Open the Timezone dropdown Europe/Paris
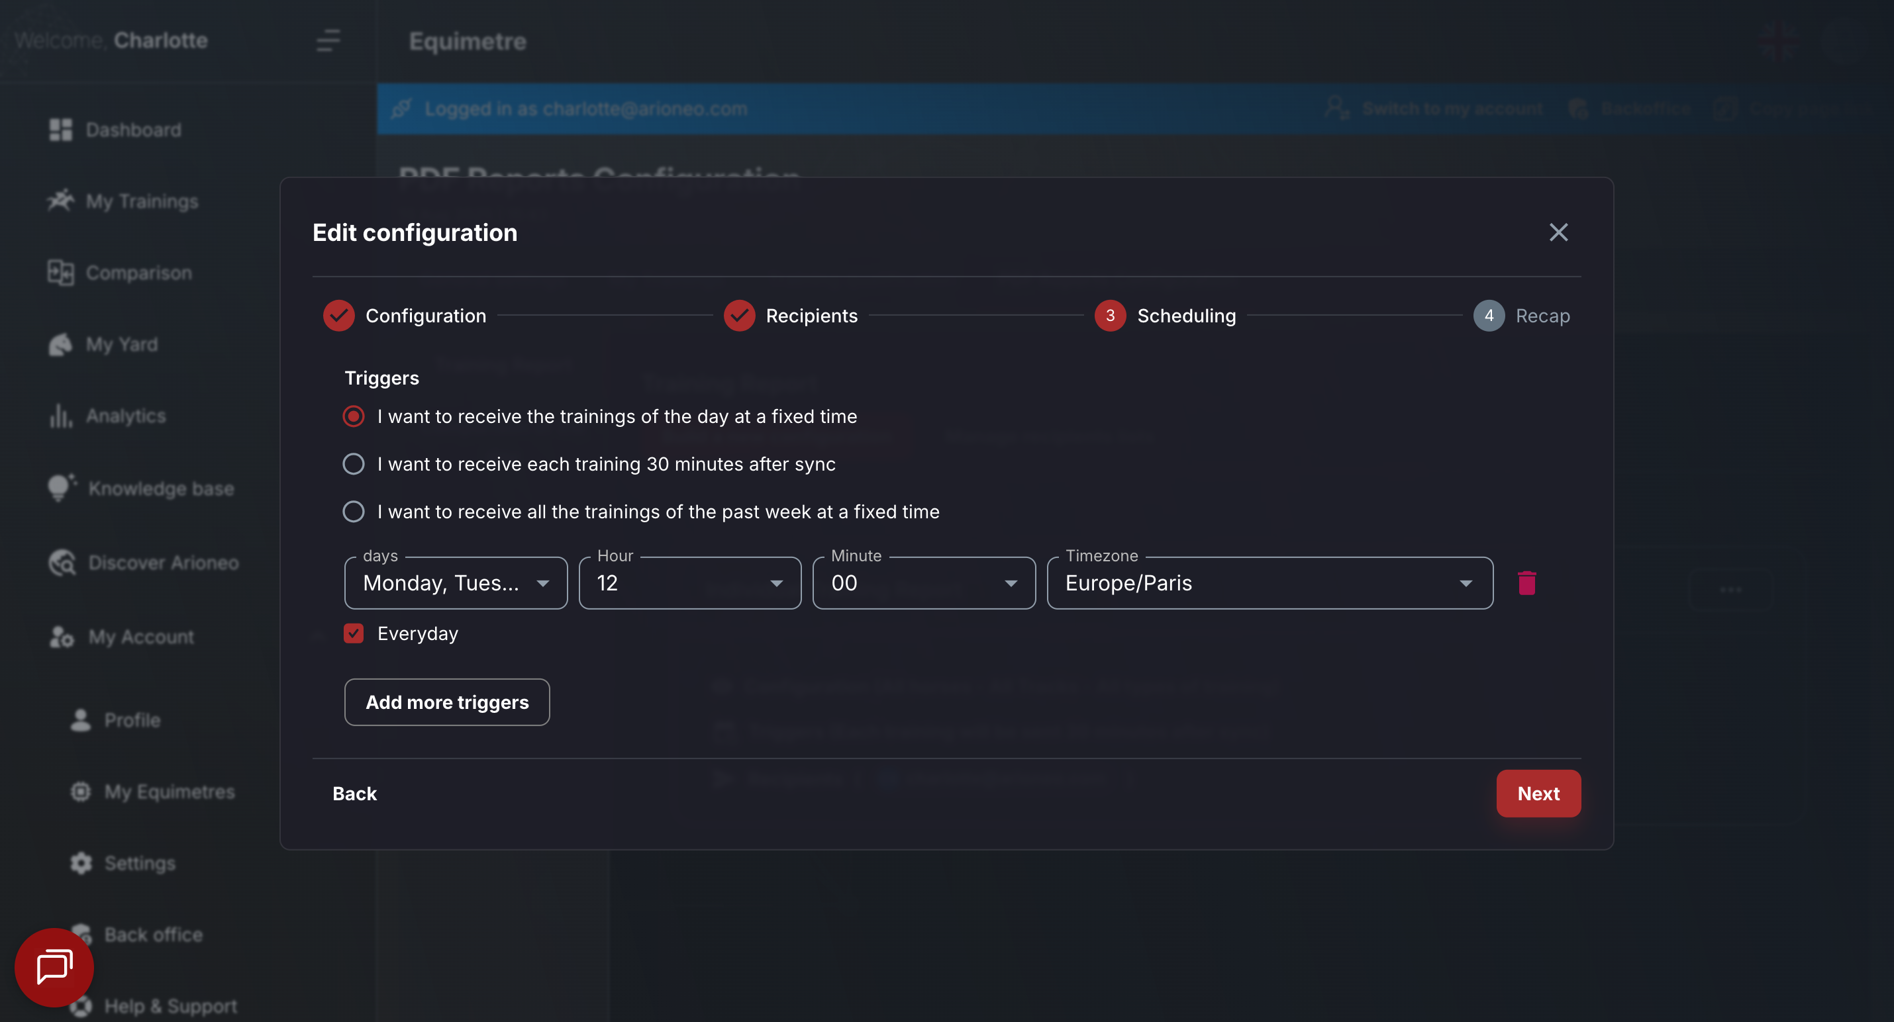1894x1022 pixels. [1270, 582]
